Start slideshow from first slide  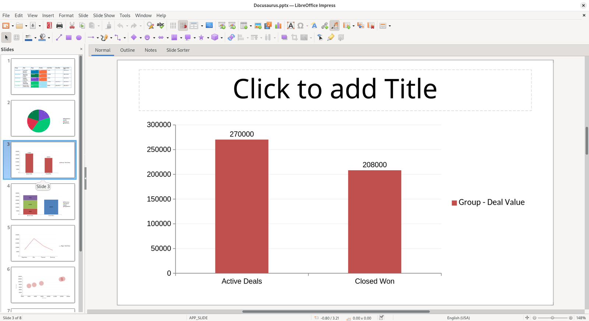click(x=222, y=25)
